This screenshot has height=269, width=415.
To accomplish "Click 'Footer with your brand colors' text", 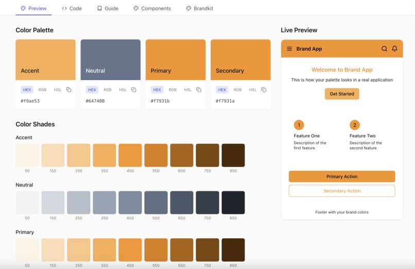I will click(342, 212).
